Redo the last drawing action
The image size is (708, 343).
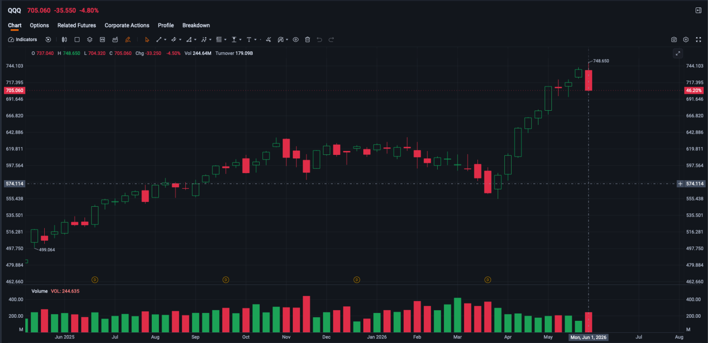pyautogui.click(x=331, y=39)
